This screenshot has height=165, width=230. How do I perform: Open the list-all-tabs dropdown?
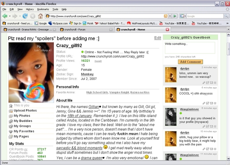[x=229, y=29]
